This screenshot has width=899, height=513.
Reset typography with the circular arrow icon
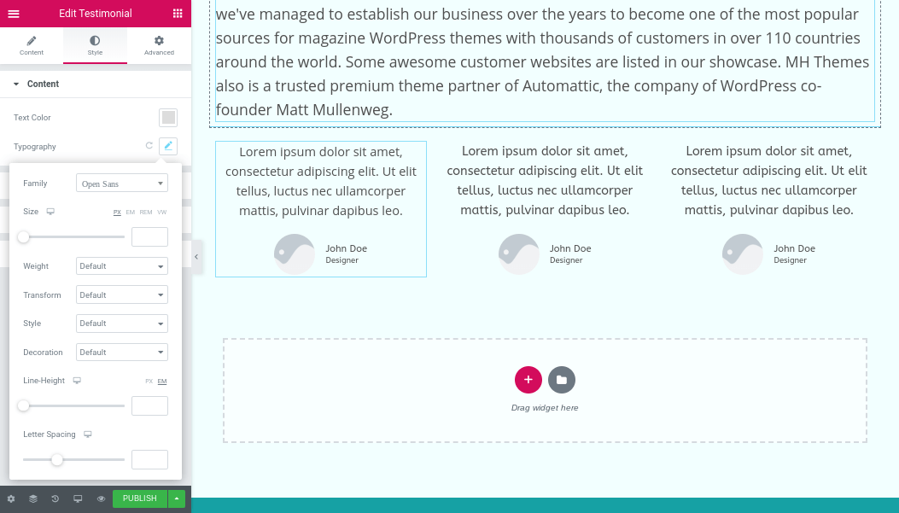point(149,146)
